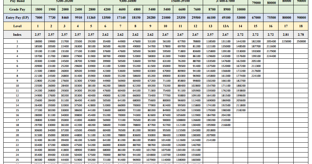Click cell 224400 under Level 16
This screenshot has width=312, height=164.
tap(271, 56)
